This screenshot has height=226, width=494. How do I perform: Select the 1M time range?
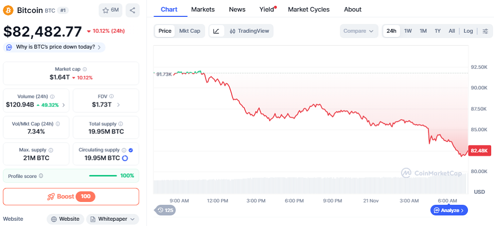[423, 31]
